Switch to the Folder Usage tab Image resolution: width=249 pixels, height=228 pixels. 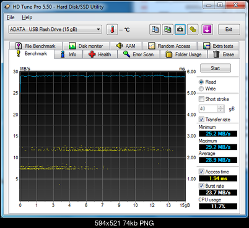pos(183,55)
